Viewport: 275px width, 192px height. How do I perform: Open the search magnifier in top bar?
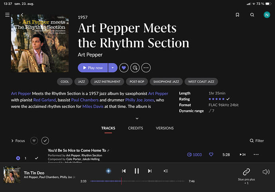[x=252, y=15]
